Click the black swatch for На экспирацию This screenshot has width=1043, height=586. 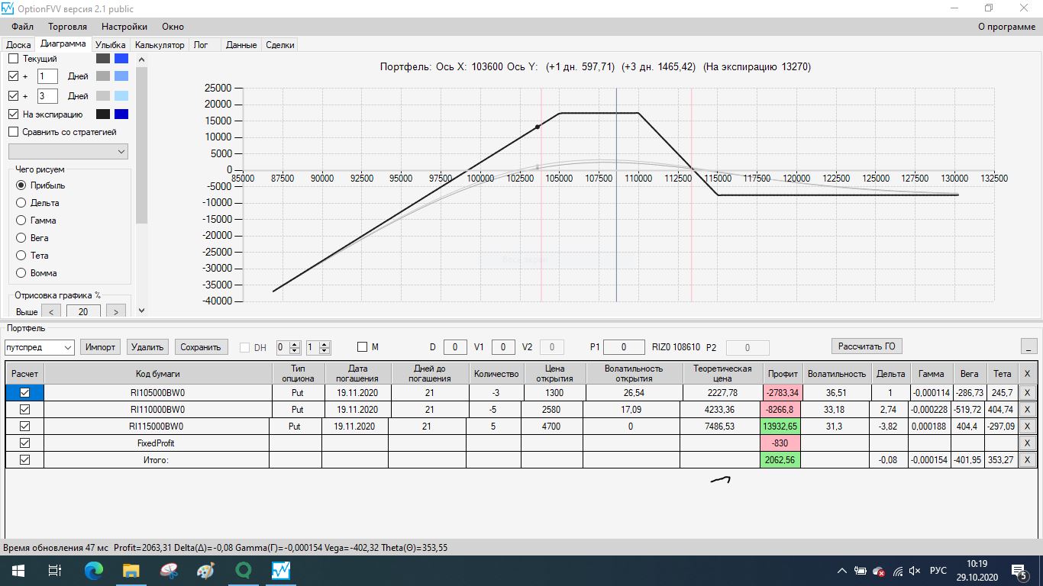(x=102, y=114)
